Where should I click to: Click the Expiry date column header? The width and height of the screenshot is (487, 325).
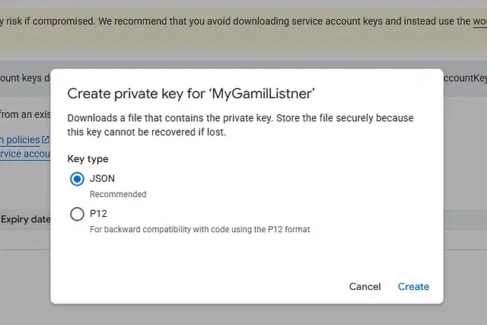[x=25, y=219]
